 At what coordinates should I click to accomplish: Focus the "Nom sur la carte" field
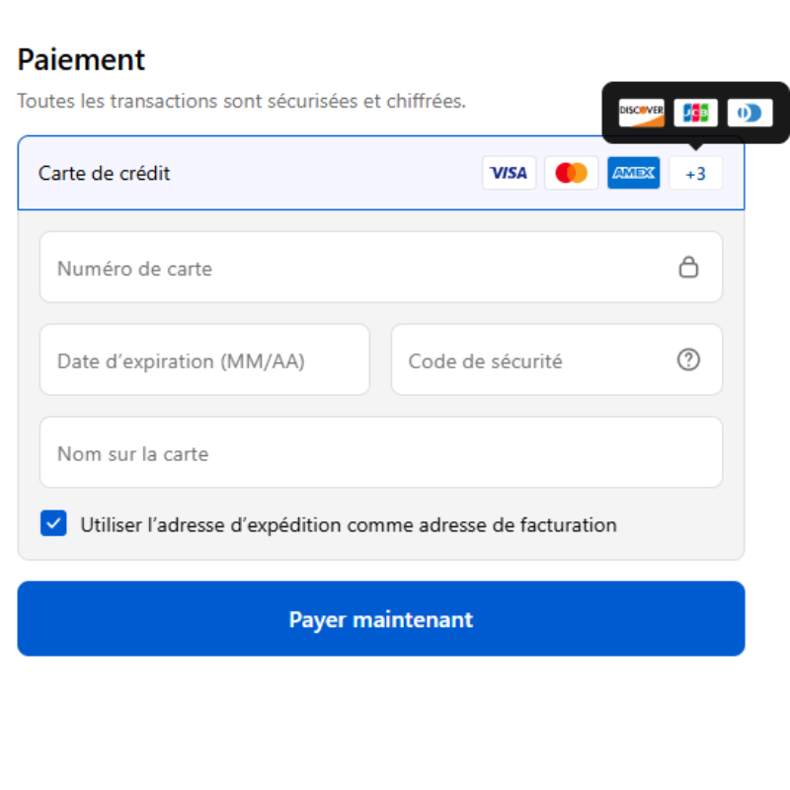click(380, 453)
